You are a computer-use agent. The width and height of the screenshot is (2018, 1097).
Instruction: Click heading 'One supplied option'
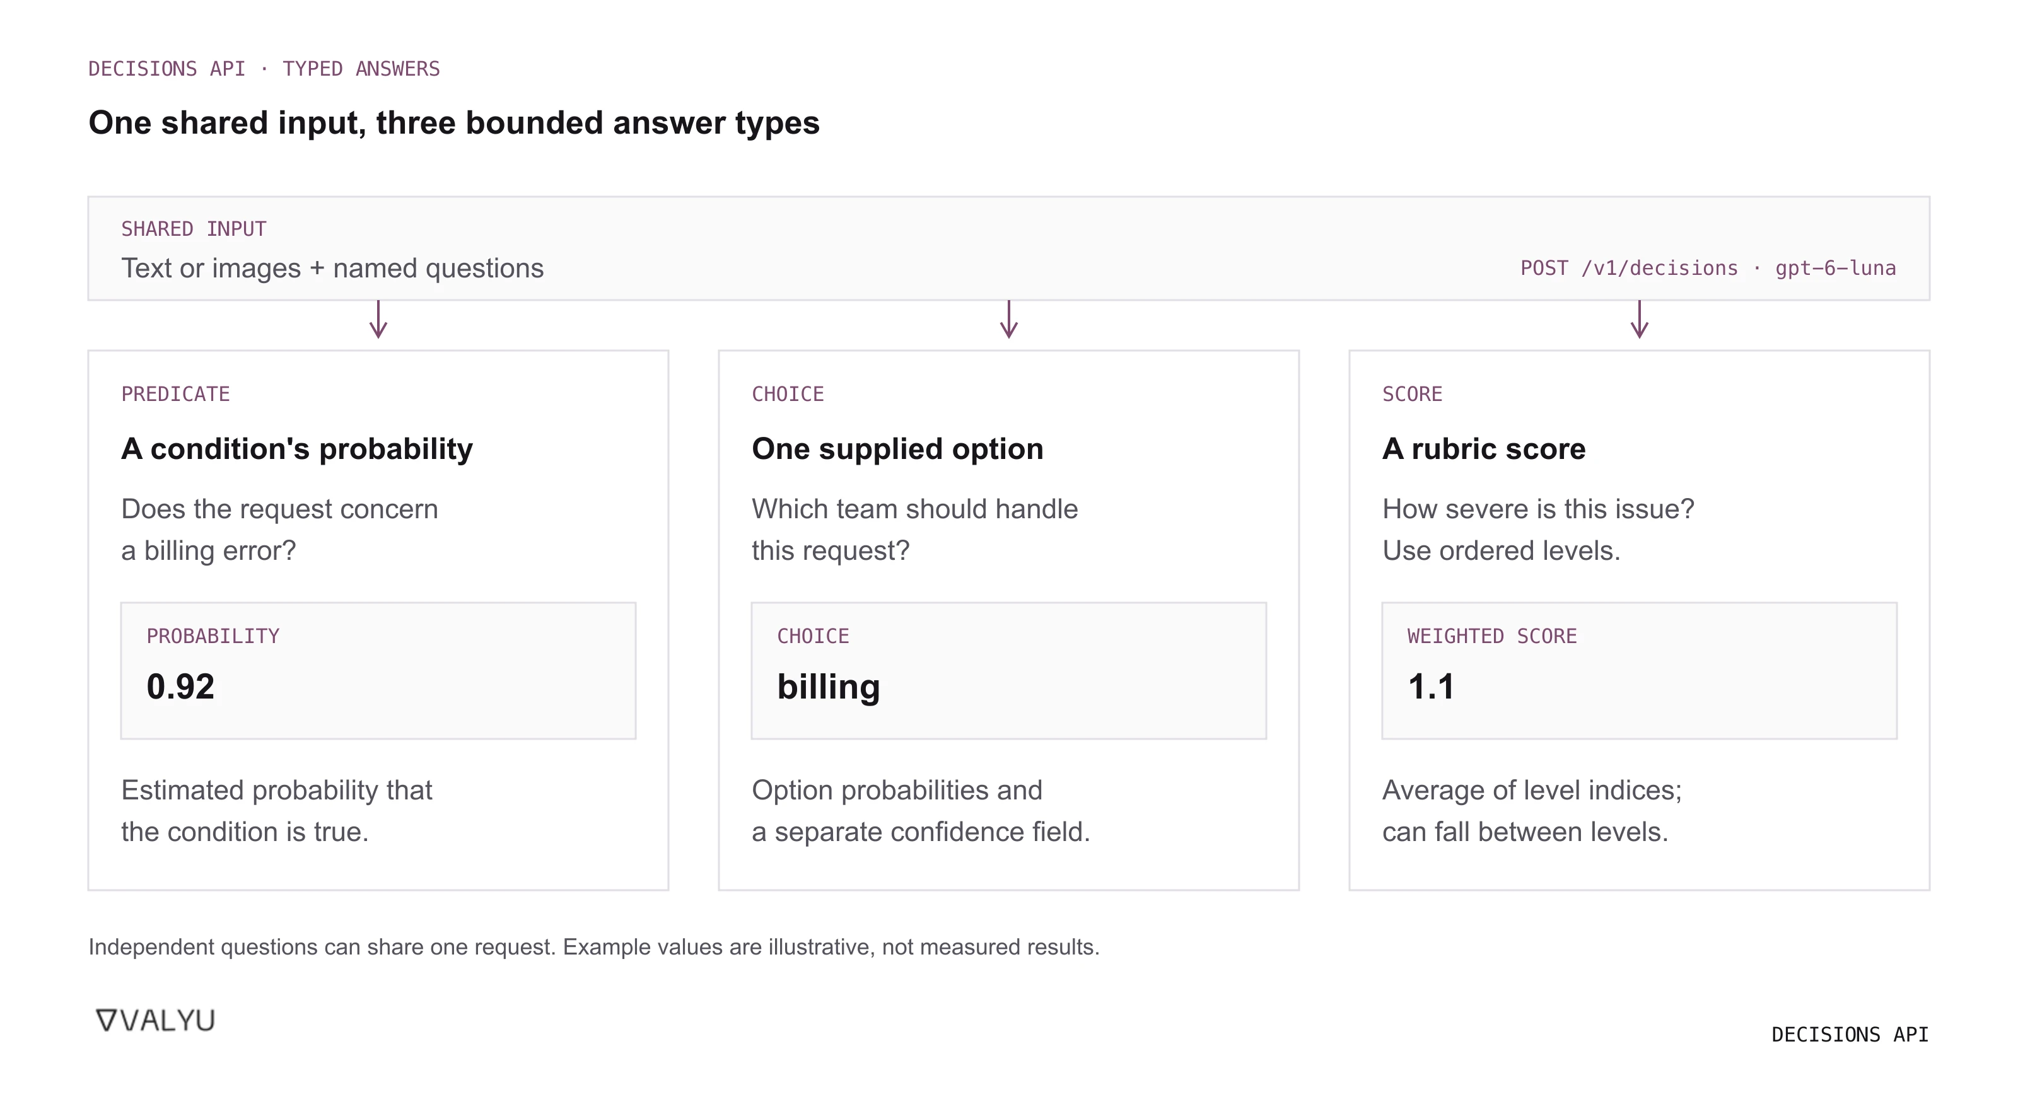coord(898,449)
